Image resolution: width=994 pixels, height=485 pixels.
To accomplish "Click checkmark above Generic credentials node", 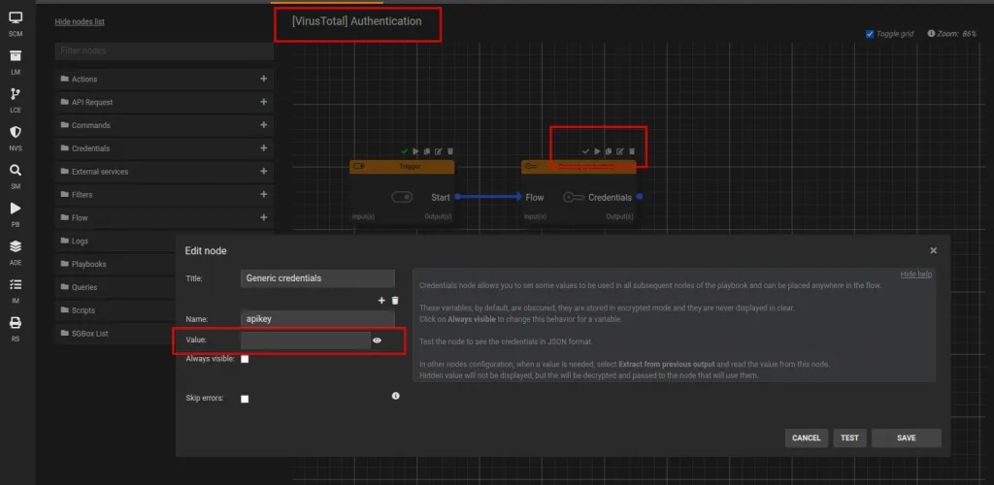I will pyautogui.click(x=585, y=151).
